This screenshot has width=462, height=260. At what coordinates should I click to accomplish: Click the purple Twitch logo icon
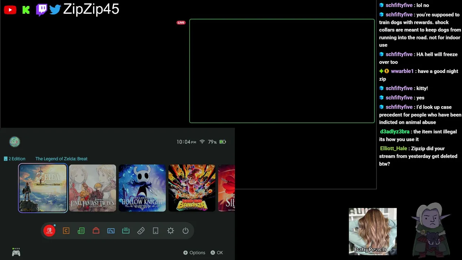click(42, 10)
